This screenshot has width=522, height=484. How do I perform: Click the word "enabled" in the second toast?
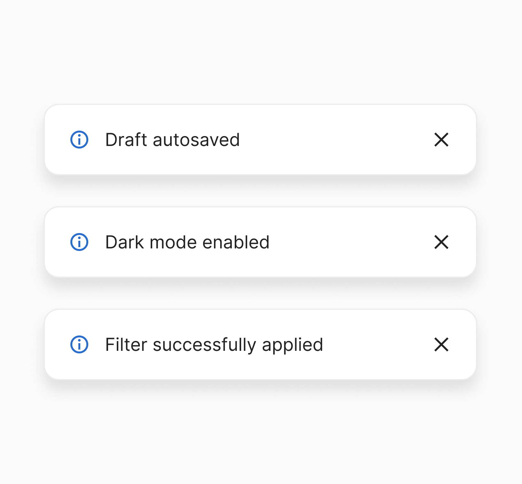click(x=236, y=242)
